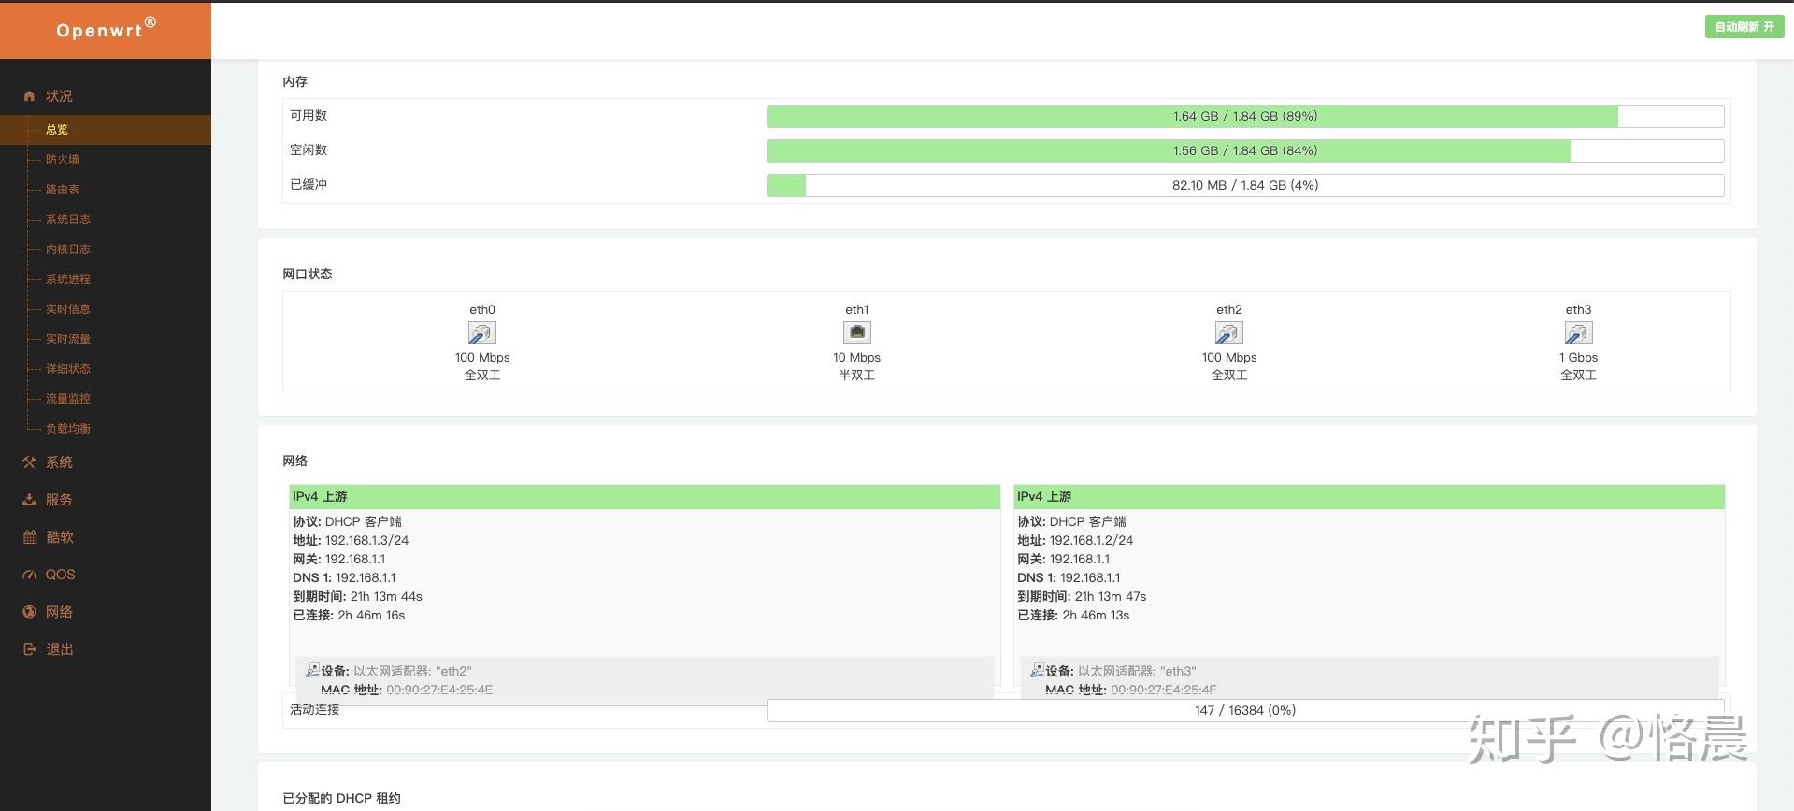Viewport: 1794px width, 811px height.
Task: Click the 可用数 memory bar at 89%
Action: click(x=1245, y=116)
